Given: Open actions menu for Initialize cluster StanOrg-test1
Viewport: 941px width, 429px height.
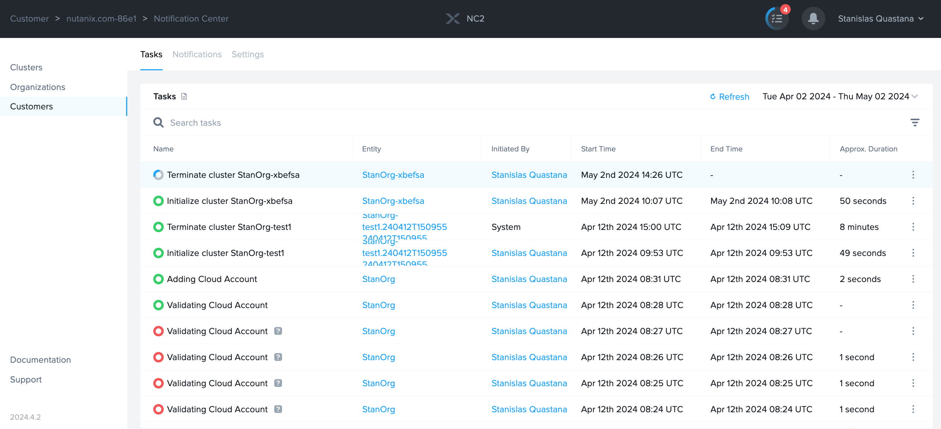Looking at the screenshot, I should click(x=913, y=253).
